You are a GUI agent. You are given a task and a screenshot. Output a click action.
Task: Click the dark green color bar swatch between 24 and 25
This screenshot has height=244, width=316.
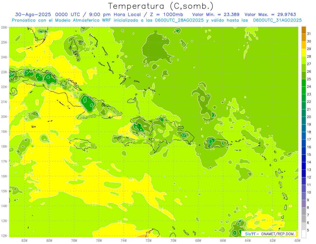pos(304,83)
